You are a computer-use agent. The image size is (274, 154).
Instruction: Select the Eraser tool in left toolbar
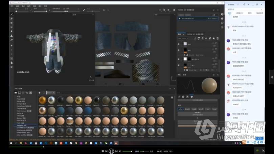[x=12, y=19]
